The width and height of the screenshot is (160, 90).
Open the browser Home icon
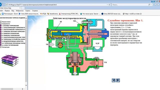[x=155, y=5]
